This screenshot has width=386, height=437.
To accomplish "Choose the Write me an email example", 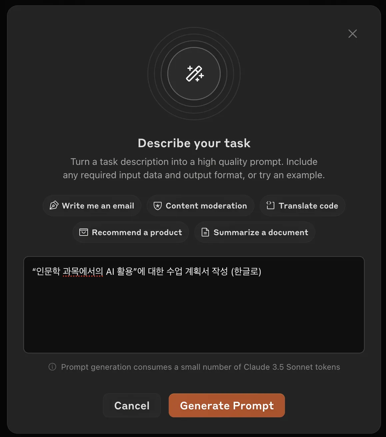I will coord(92,206).
